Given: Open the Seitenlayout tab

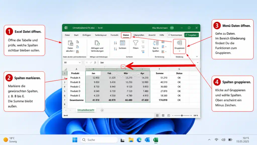Looking at the screenshot, I should tap(101, 35).
